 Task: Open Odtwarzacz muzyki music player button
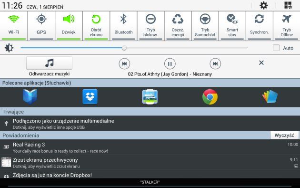click(x=49, y=63)
